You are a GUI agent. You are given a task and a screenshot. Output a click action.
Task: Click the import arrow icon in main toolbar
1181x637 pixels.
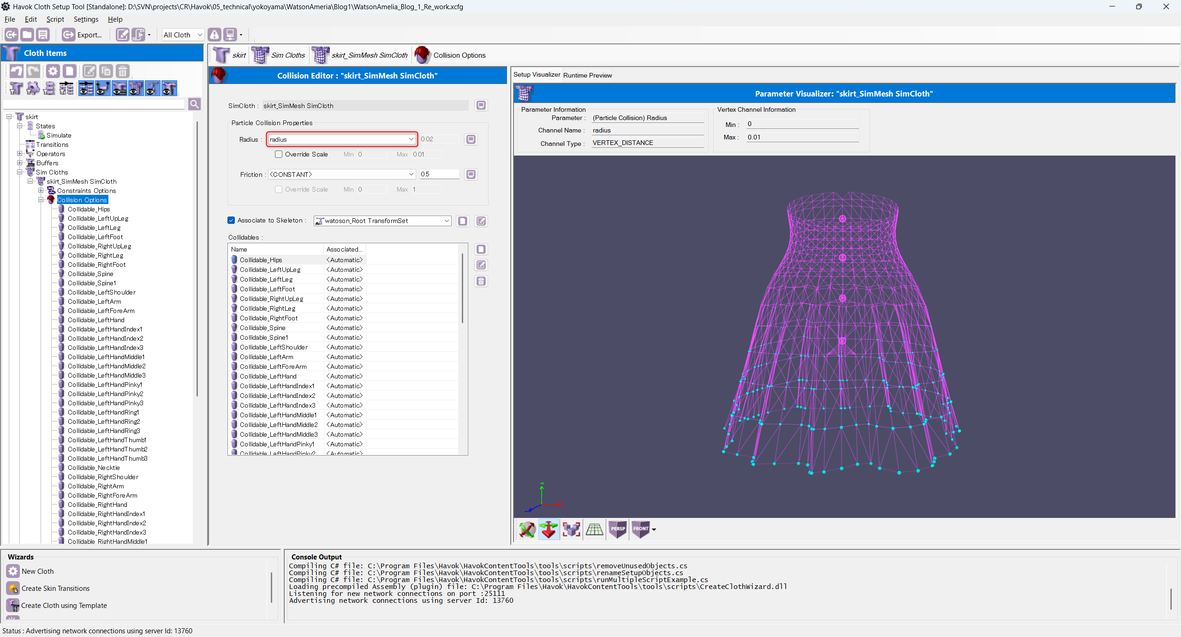tap(12, 35)
